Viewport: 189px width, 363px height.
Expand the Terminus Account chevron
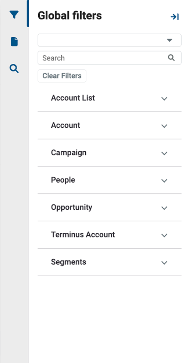164,235
